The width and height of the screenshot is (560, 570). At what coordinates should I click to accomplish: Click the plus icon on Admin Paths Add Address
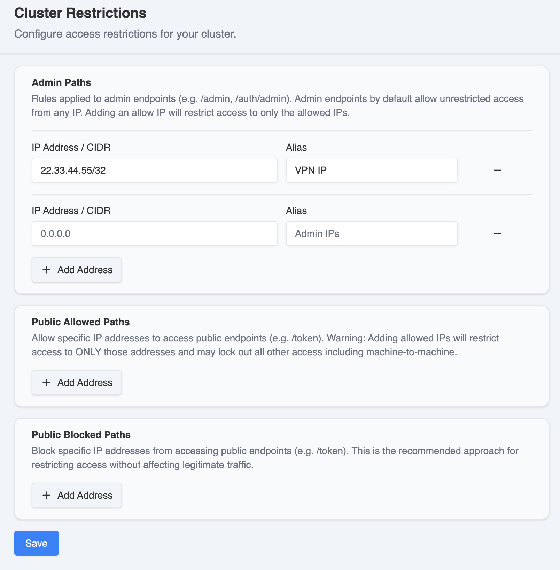46,270
